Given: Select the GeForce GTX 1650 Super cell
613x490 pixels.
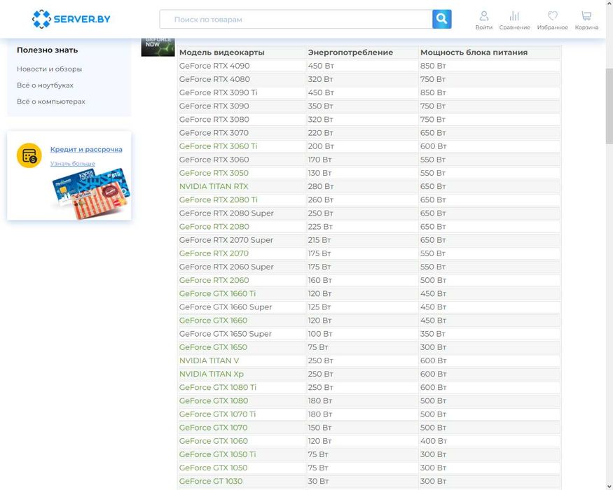Looking at the screenshot, I should click(242, 334).
